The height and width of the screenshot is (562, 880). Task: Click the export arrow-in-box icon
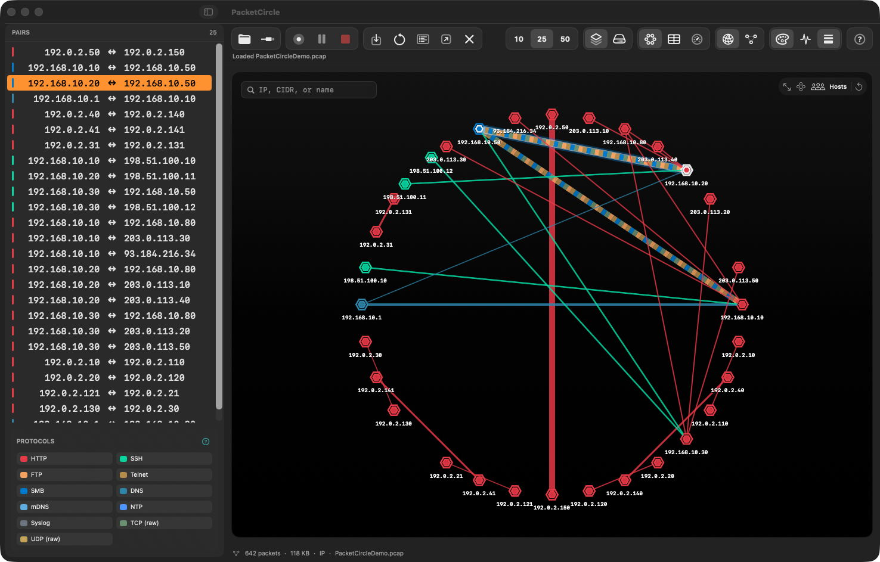446,39
